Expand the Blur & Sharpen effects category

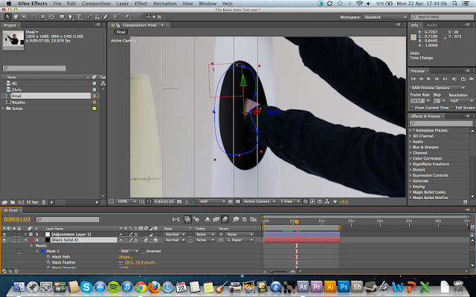click(x=411, y=147)
